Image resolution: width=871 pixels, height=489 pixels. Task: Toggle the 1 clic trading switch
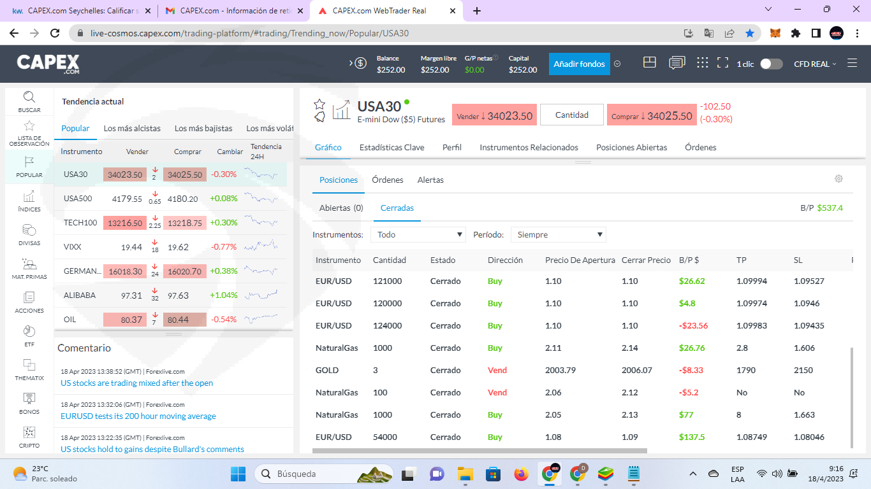coord(772,64)
